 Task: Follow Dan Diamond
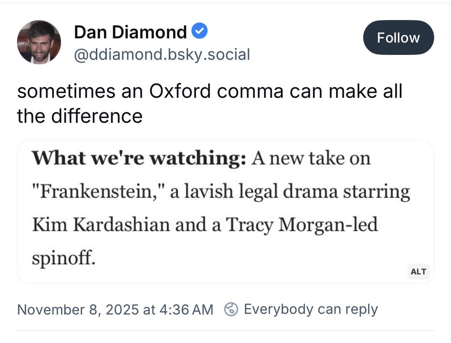point(398,38)
